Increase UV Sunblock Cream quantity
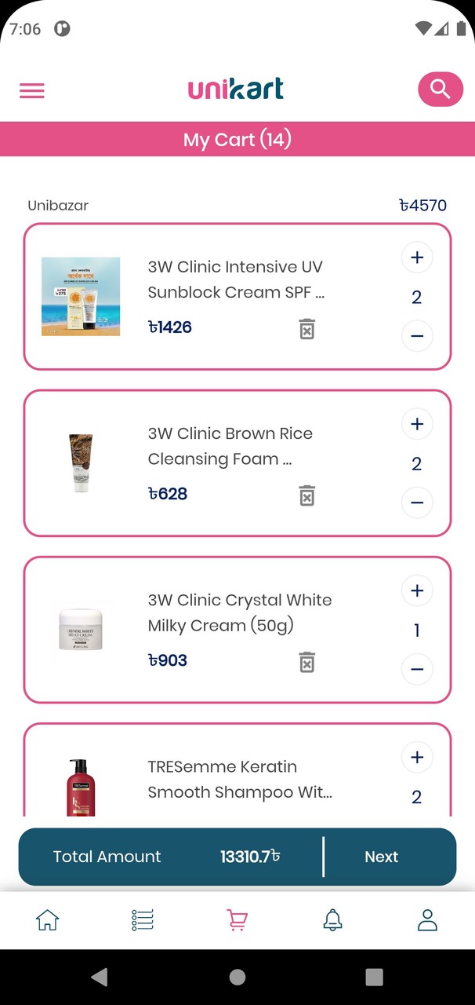Viewport: 475px width, 1005px height. point(417,258)
